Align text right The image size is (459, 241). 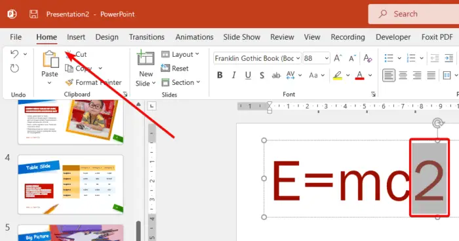(417, 76)
